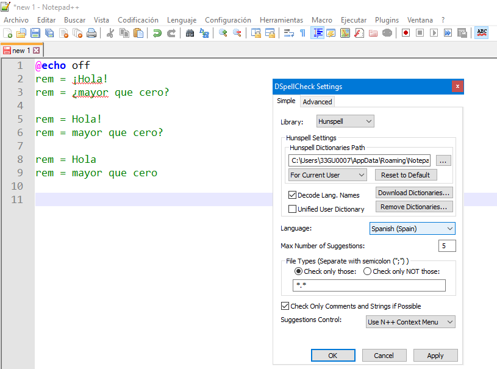Click the file types *.* field
497x369 pixels.
(369, 285)
